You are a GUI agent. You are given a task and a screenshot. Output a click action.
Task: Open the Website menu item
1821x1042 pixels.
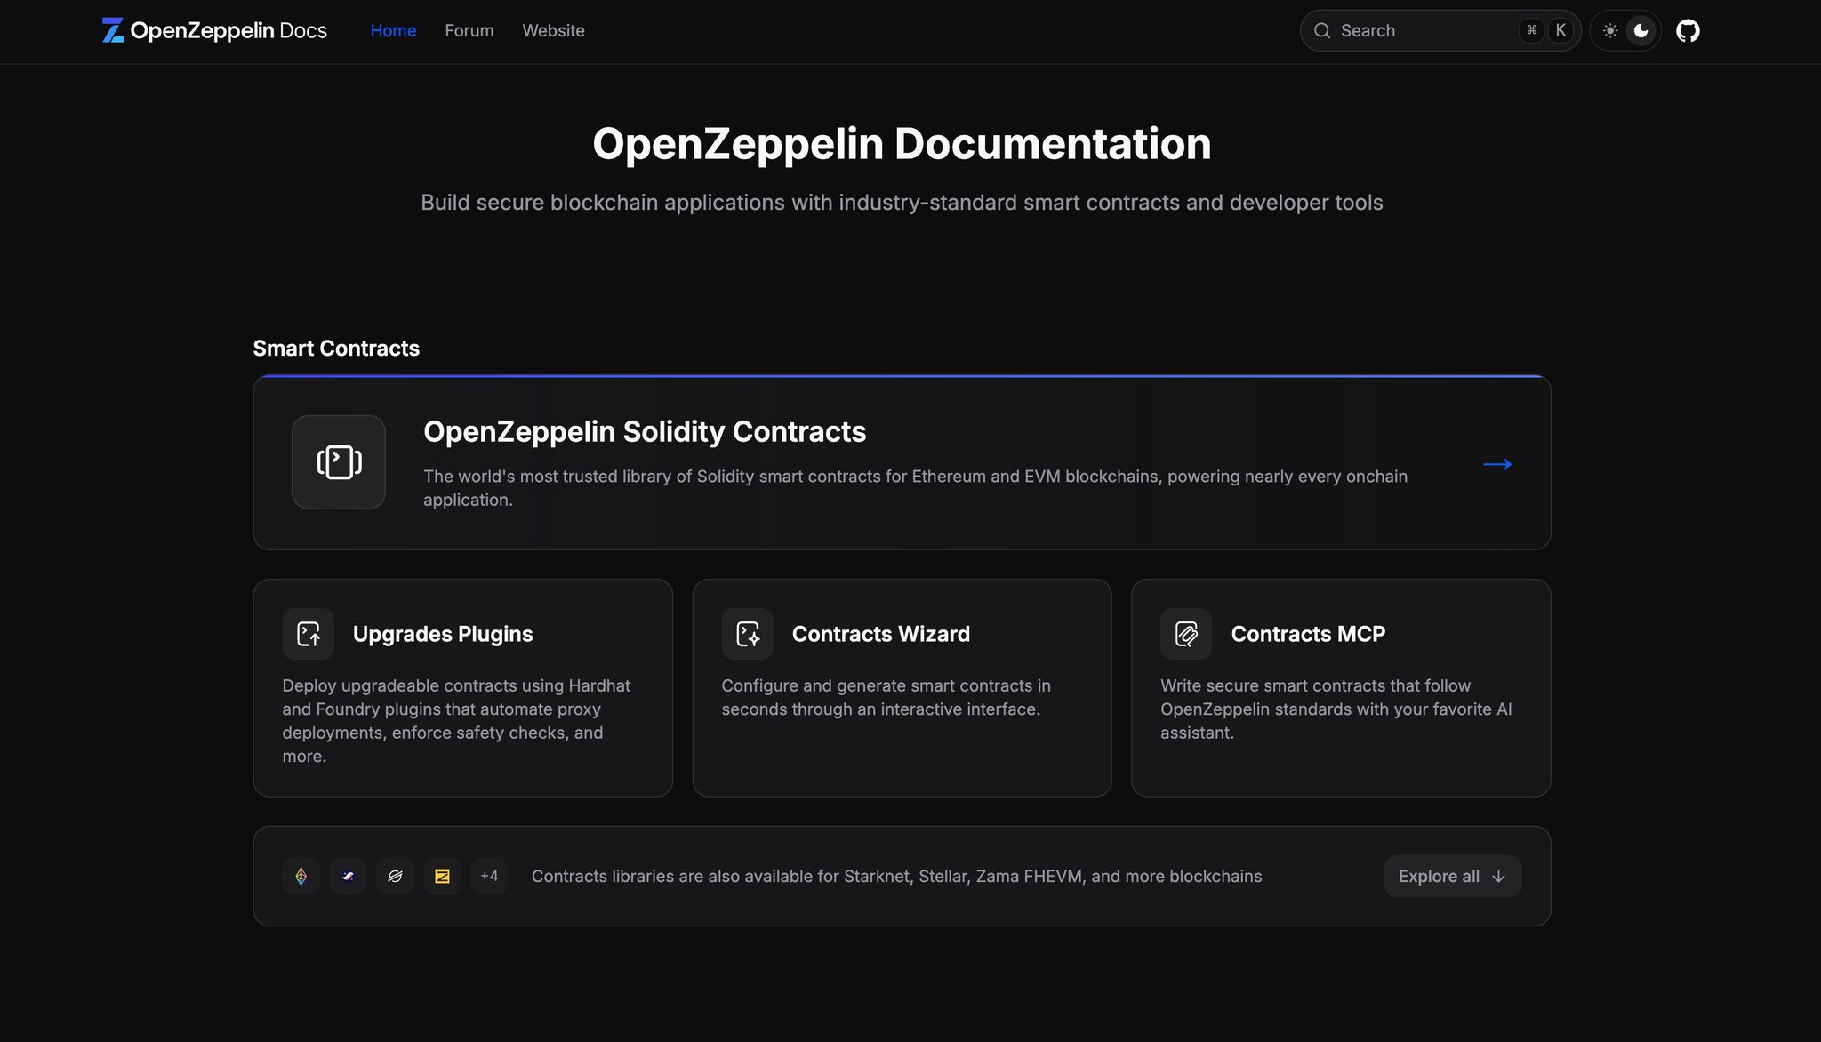(553, 30)
